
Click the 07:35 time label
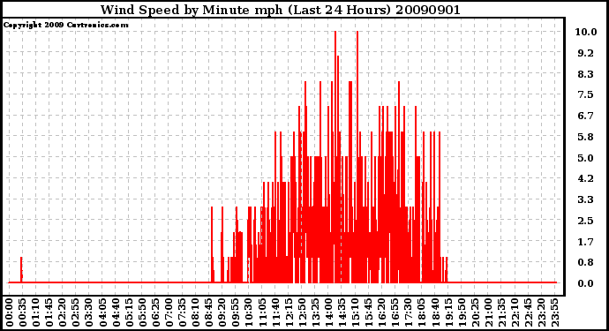tap(182, 312)
